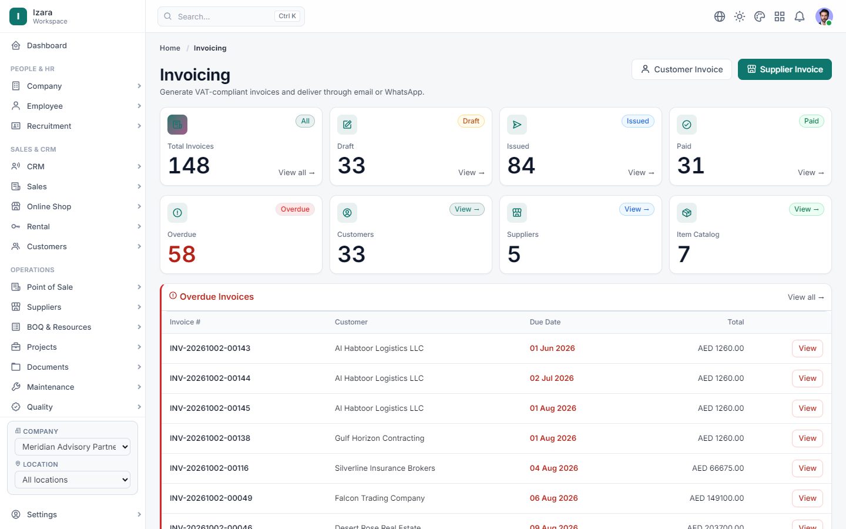Click the Supplier Invoice button
This screenshot has height=529, width=846.
coord(785,69)
